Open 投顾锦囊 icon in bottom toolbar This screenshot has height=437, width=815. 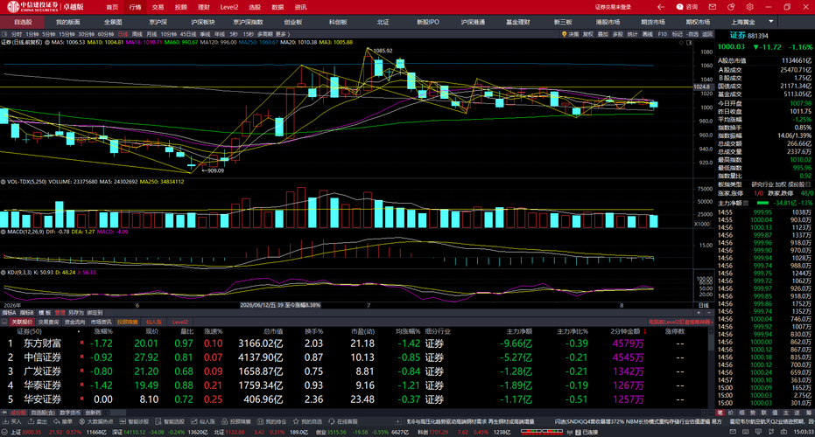tap(224, 421)
